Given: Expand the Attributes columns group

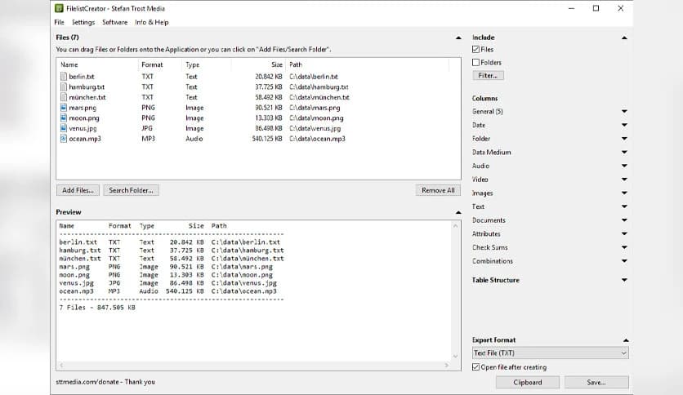Looking at the screenshot, I should click(624, 234).
